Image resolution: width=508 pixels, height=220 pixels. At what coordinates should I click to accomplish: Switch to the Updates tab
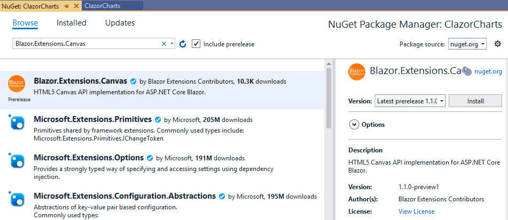[x=120, y=23]
